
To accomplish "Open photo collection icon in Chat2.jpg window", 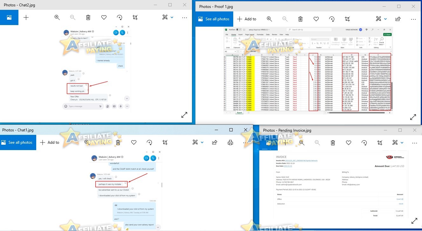I will [9, 17].
